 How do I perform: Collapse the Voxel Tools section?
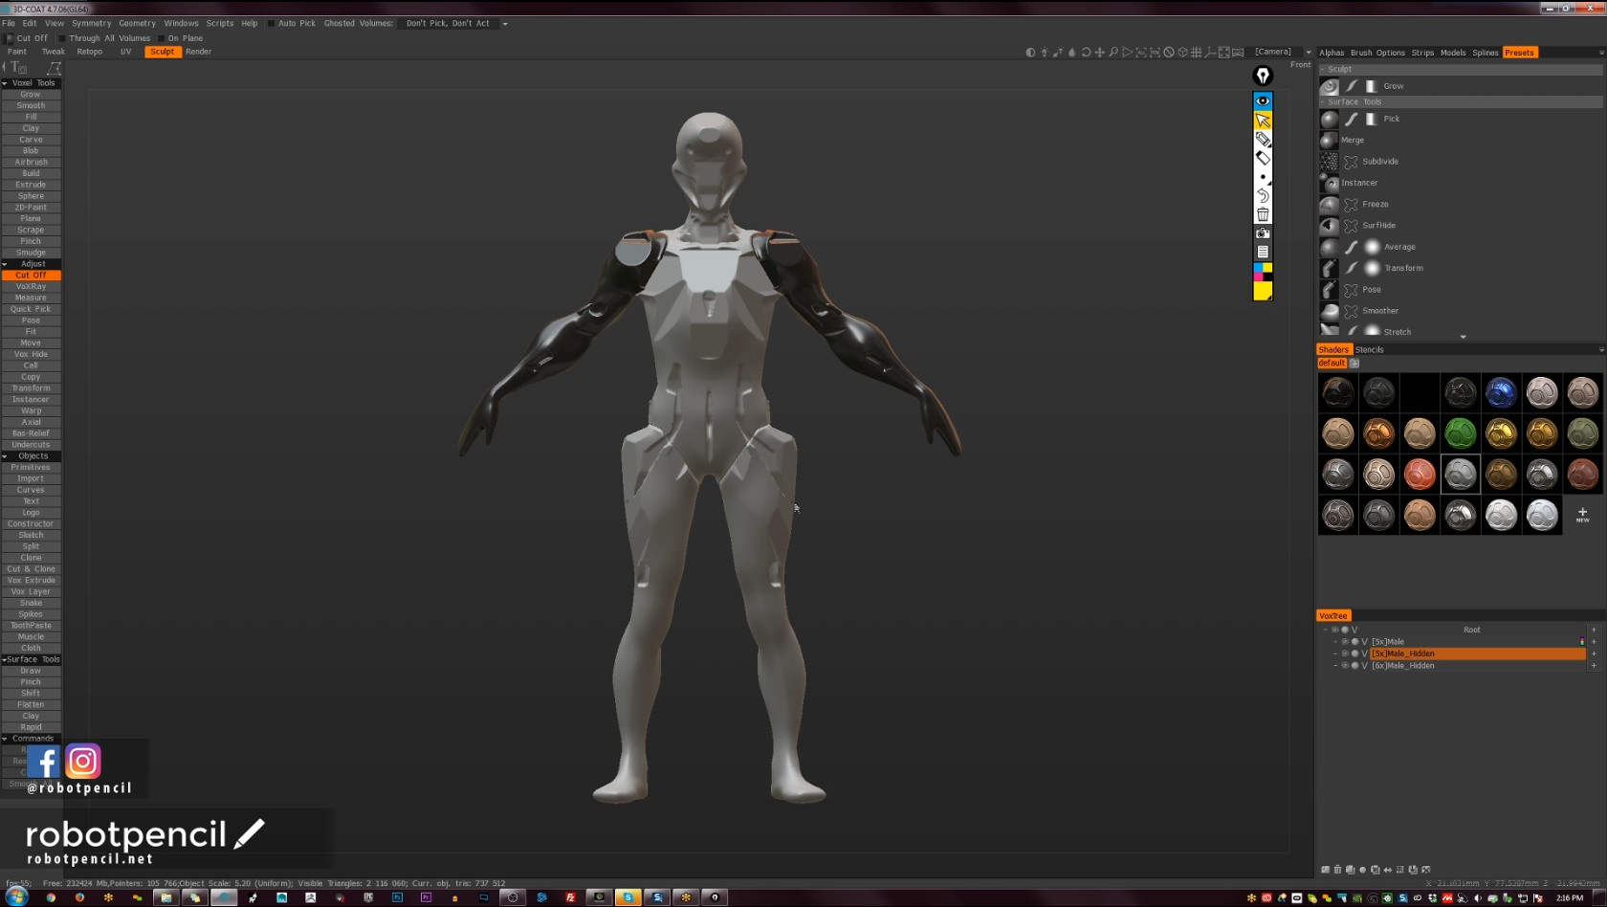pyautogui.click(x=5, y=83)
